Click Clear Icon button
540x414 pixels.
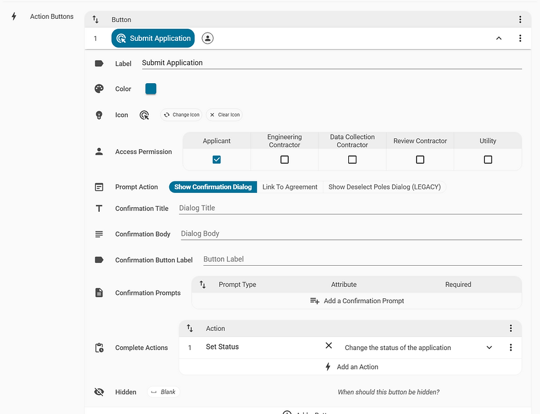[224, 115]
